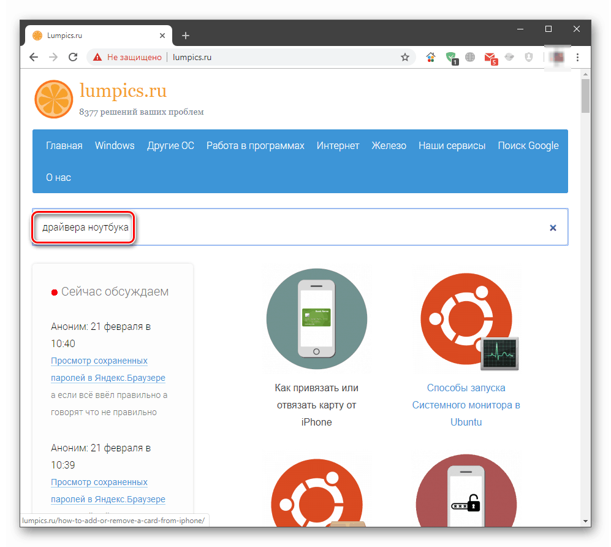Open the iPhone card article thumbnail

316,319
